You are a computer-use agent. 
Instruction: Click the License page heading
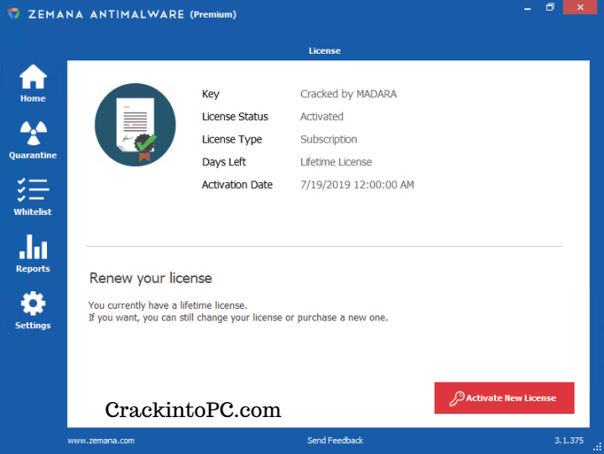pos(325,51)
